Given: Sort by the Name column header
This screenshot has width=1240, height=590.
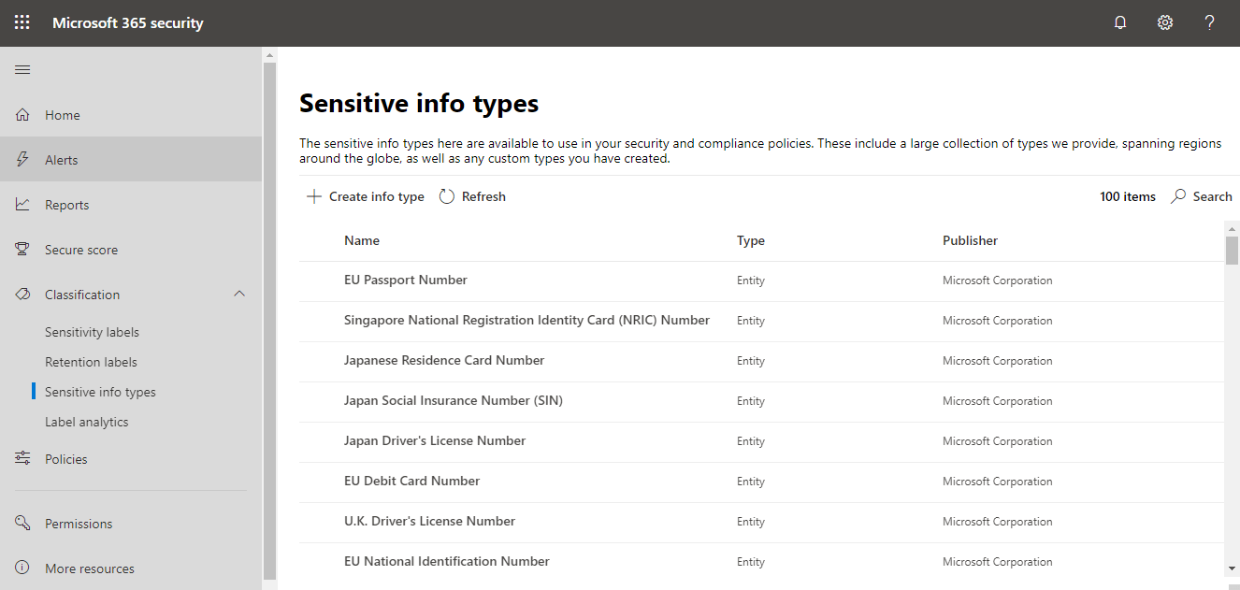Looking at the screenshot, I should (x=362, y=240).
